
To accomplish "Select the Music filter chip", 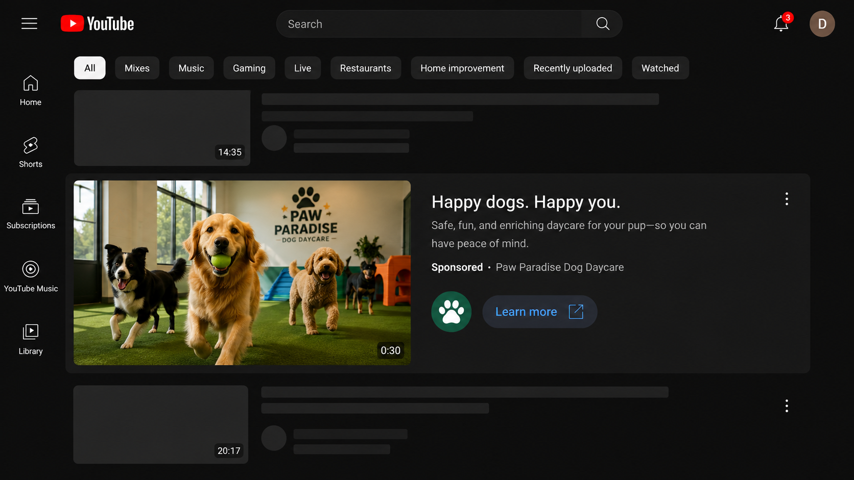I will pos(191,68).
